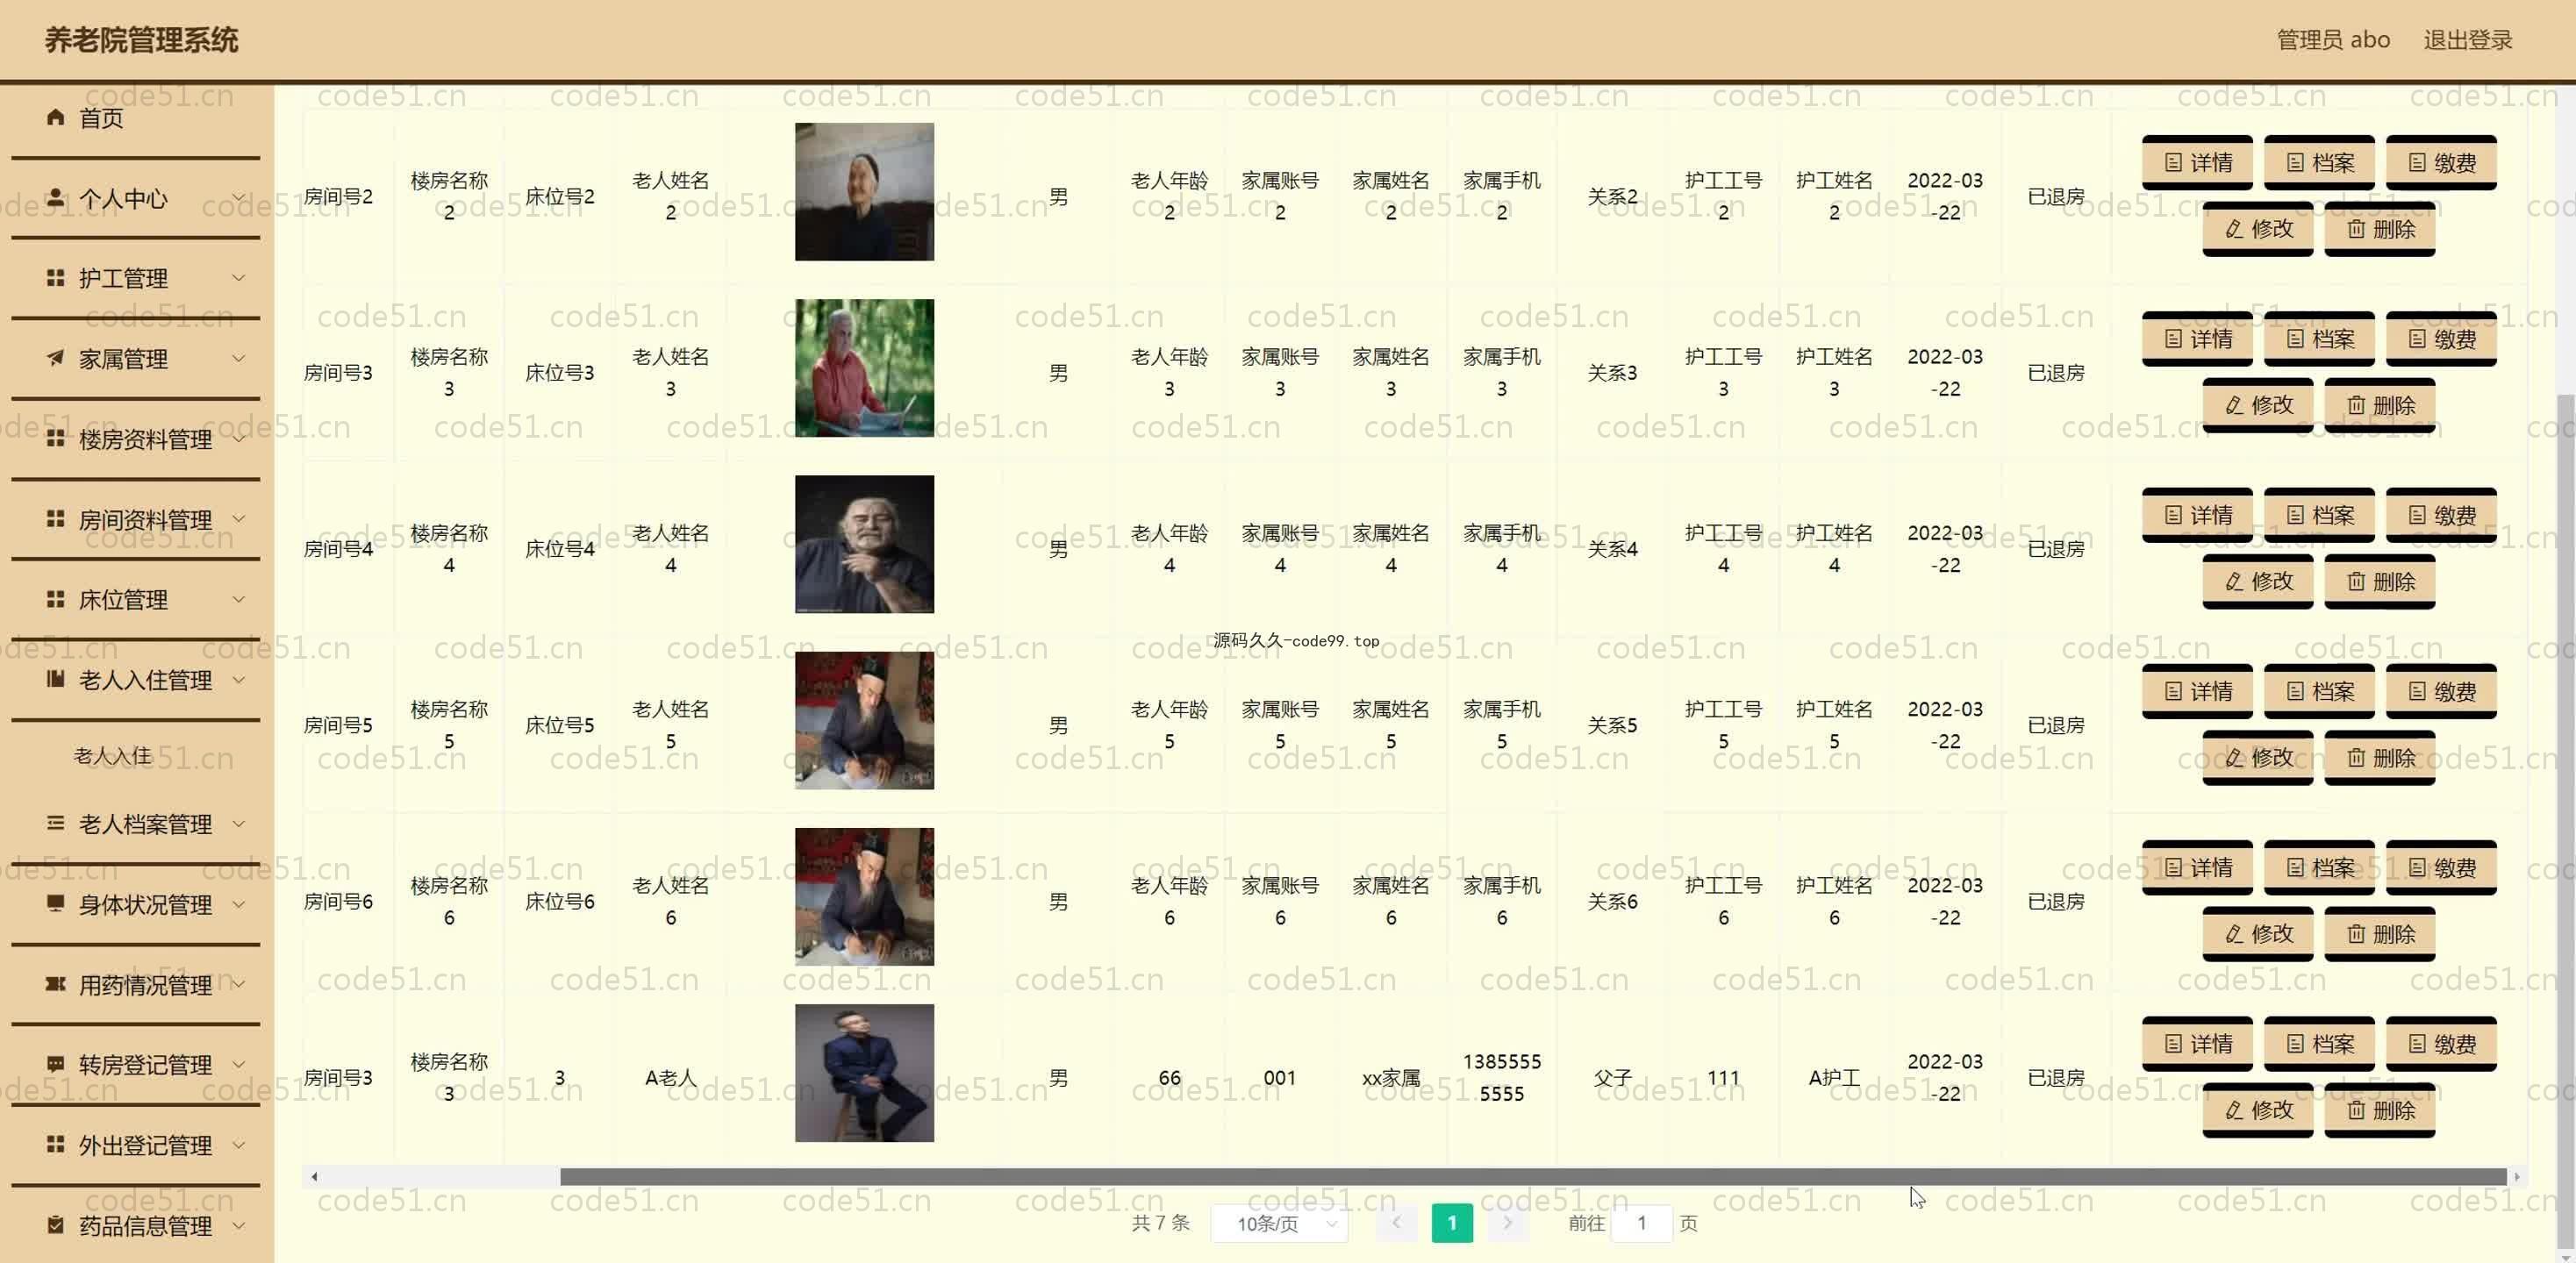Click 删除 button for A老人 row
This screenshot has height=1263, width=2576.
click(x=2380, y=1110)
